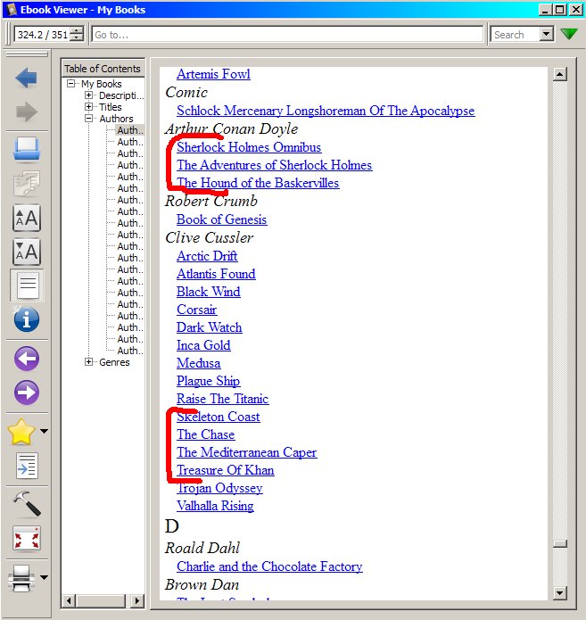The image size is (586, 620).
Task: Click the page scrollbar up arrow
Action: (560, 74)
